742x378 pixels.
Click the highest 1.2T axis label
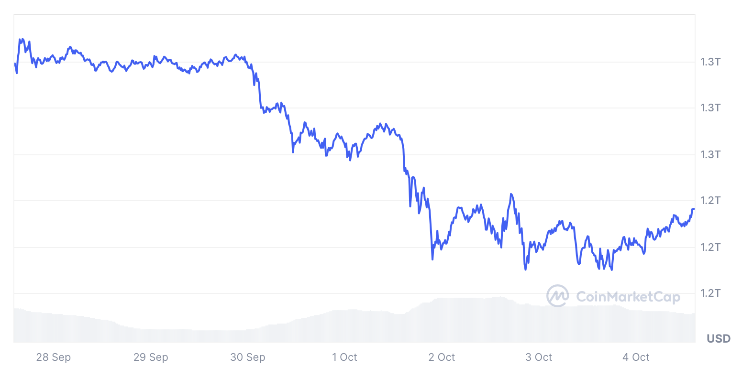click(710, 200)
